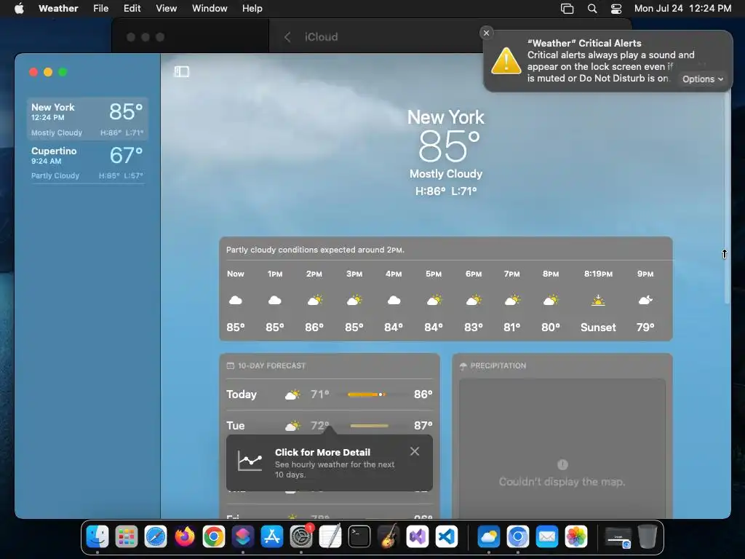Click the chart icon in the detail tip
Screen dimensions: 745x559
[x=250, y=461]
